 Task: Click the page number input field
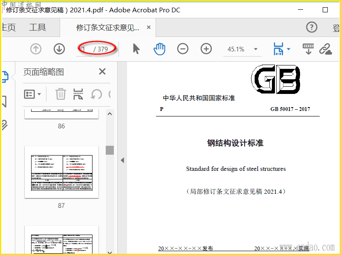(84, 49)
